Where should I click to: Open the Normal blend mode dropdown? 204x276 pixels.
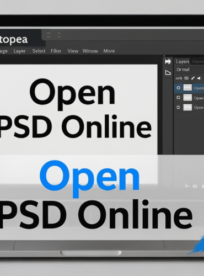coord(182,70)
